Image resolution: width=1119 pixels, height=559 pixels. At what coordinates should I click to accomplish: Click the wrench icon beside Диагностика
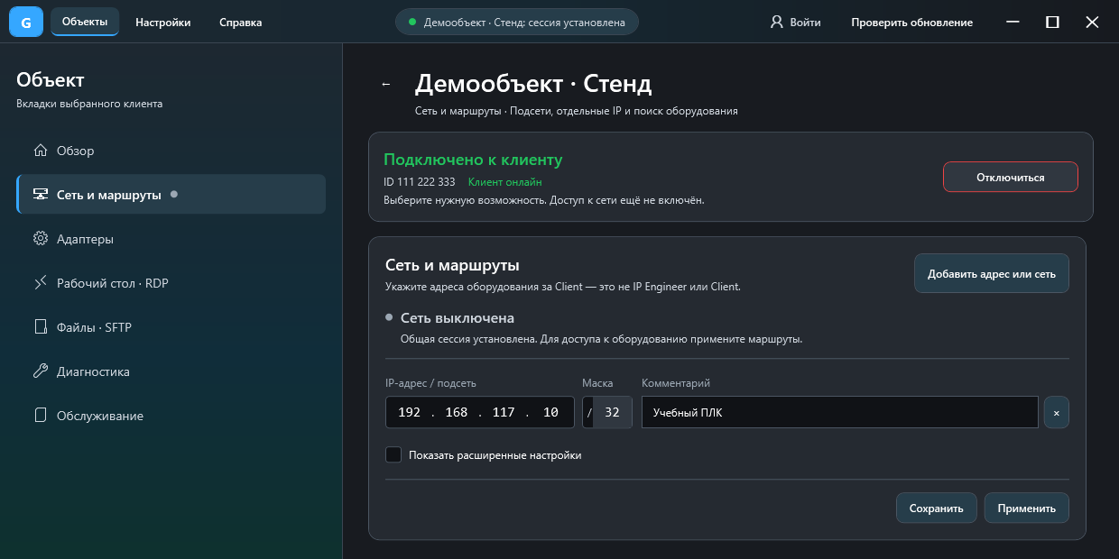[x=40, y=371]
